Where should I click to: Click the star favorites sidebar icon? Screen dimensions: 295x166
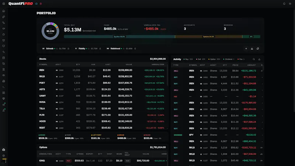4,34
